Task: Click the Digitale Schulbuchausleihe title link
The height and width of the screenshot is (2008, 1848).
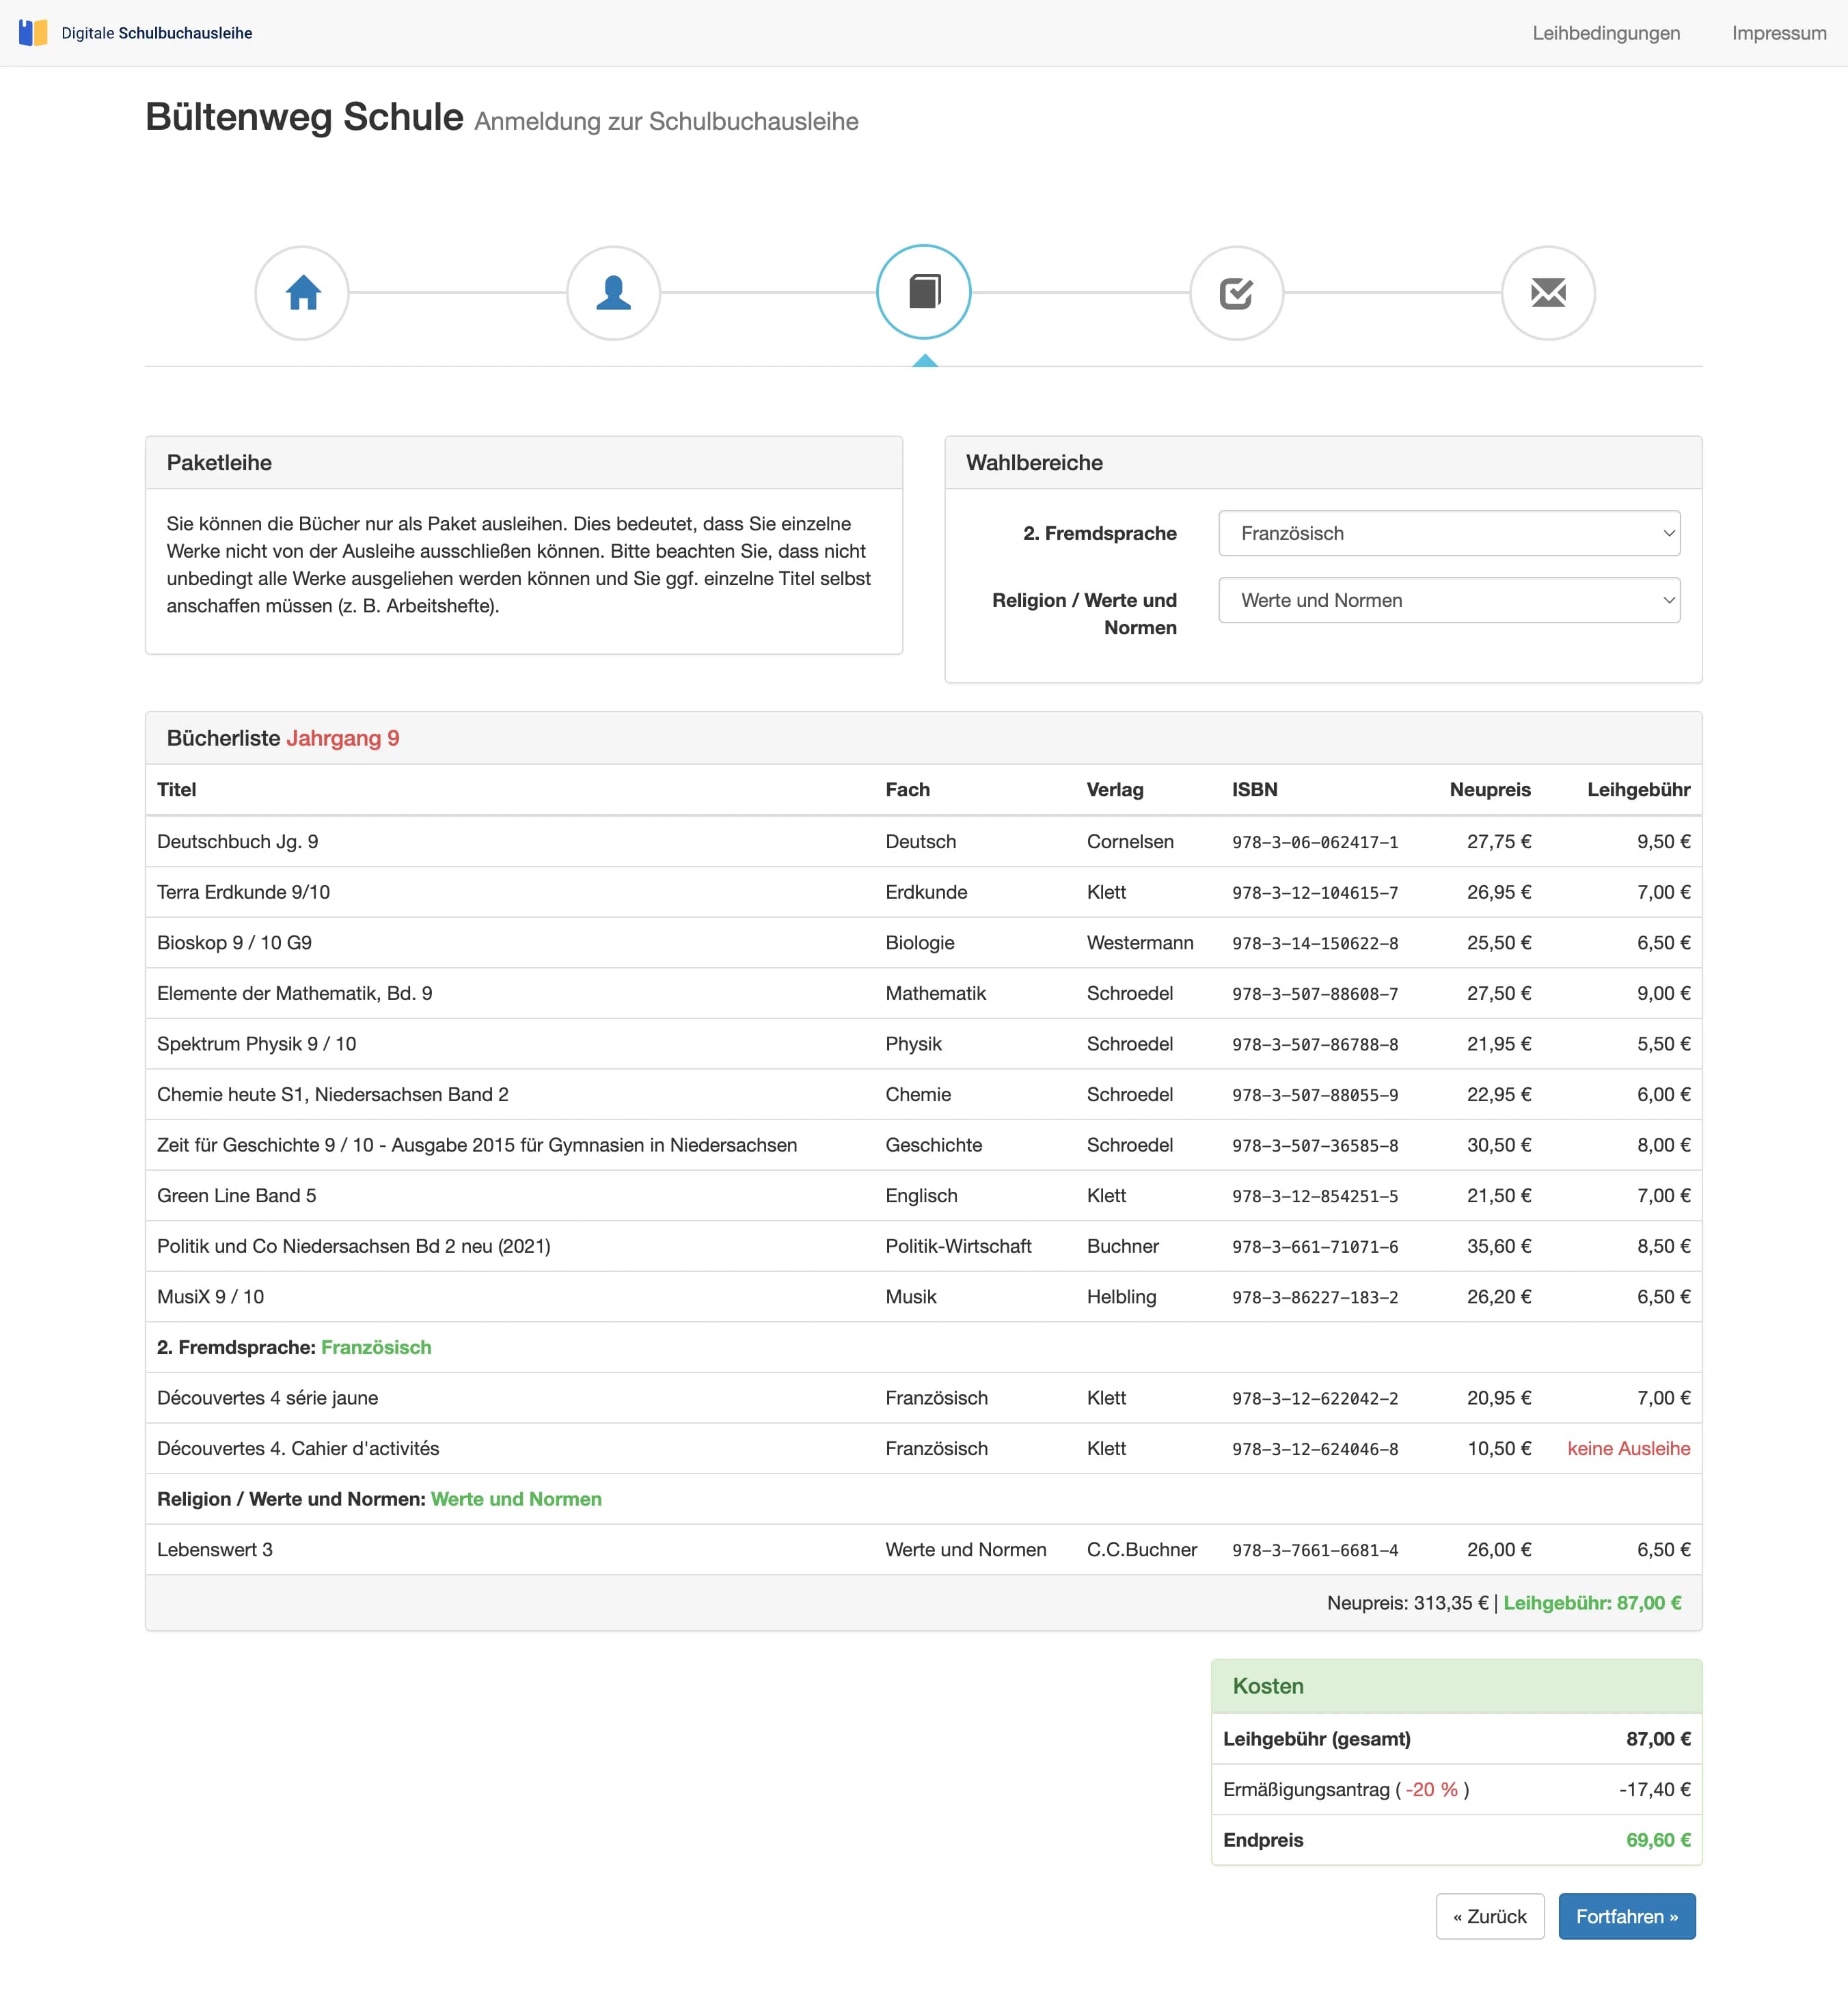Action: point(157,33)
